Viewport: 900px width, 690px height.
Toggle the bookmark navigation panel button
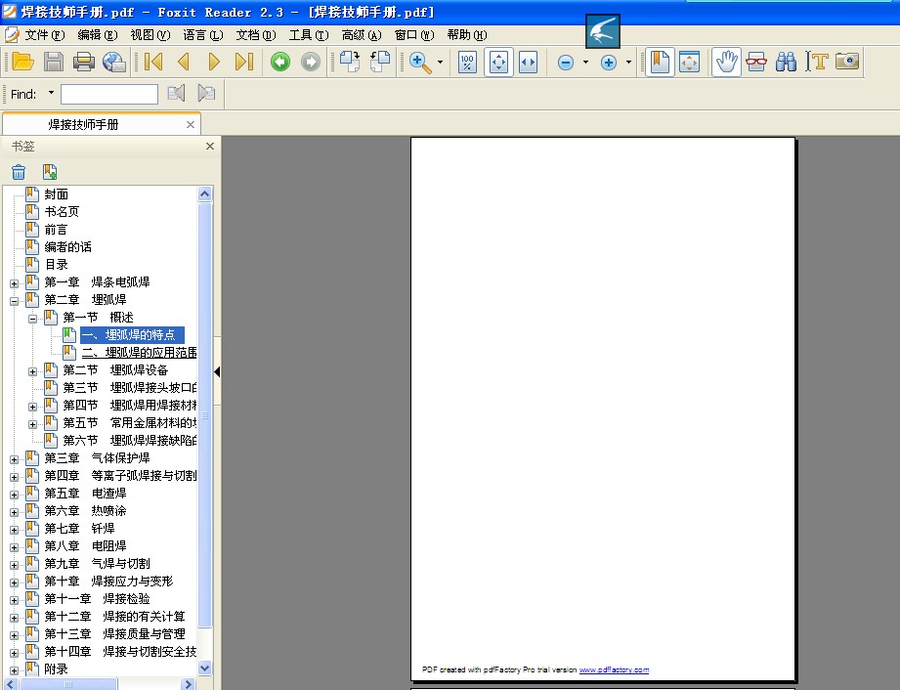660,62
